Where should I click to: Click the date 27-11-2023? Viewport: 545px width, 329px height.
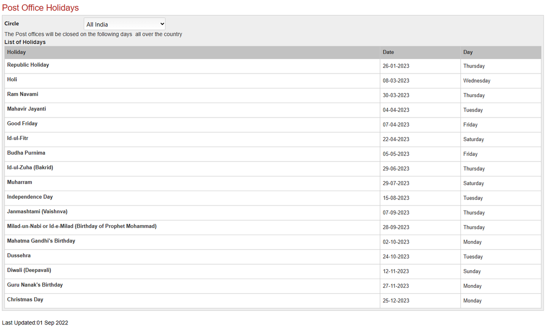(x=396, y=286)
